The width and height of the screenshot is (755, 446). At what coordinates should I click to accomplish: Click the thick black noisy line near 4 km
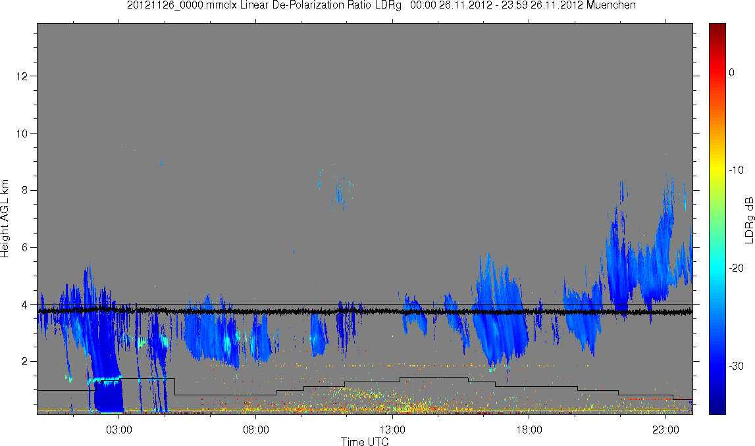pyautogui.click(x=365, y=312)
